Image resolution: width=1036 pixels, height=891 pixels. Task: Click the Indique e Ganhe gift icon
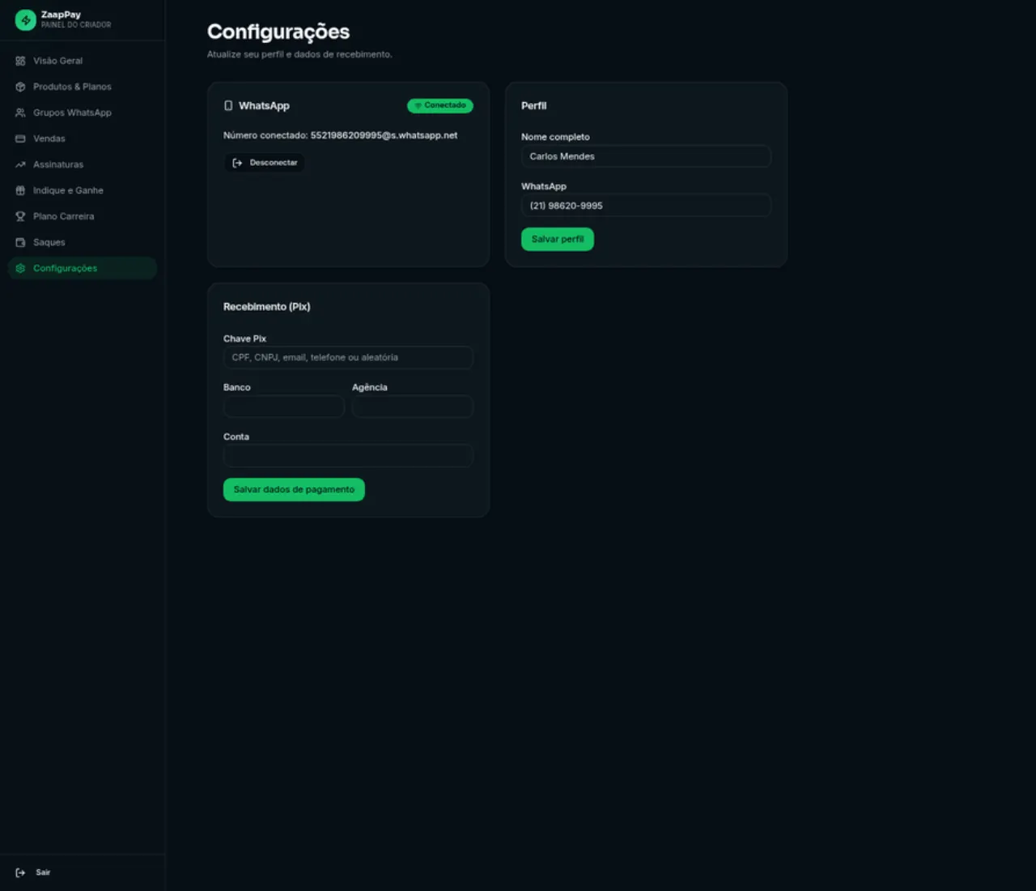(20, 190)
